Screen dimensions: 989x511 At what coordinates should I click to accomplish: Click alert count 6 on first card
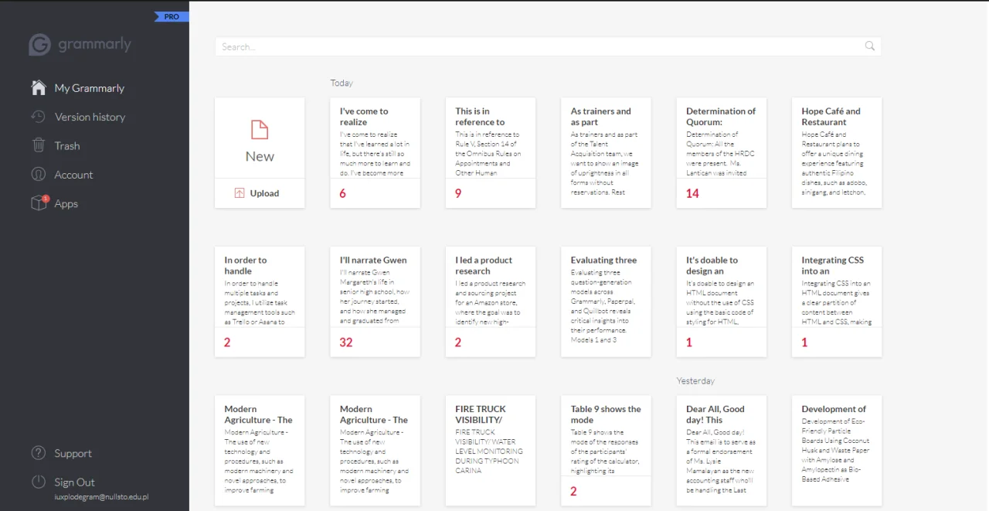[343, 193]
